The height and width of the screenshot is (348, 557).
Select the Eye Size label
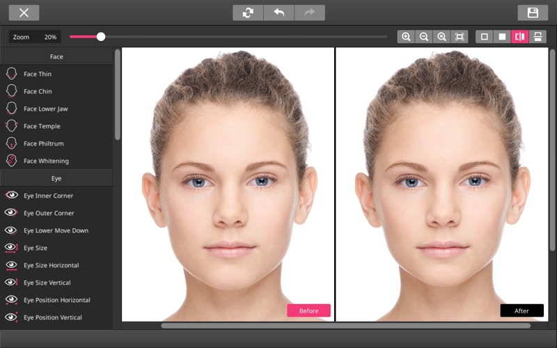[x=36, y=248]
